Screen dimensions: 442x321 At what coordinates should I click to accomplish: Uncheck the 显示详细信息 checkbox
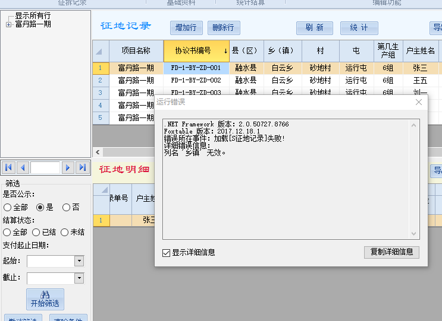coord(167,253)
